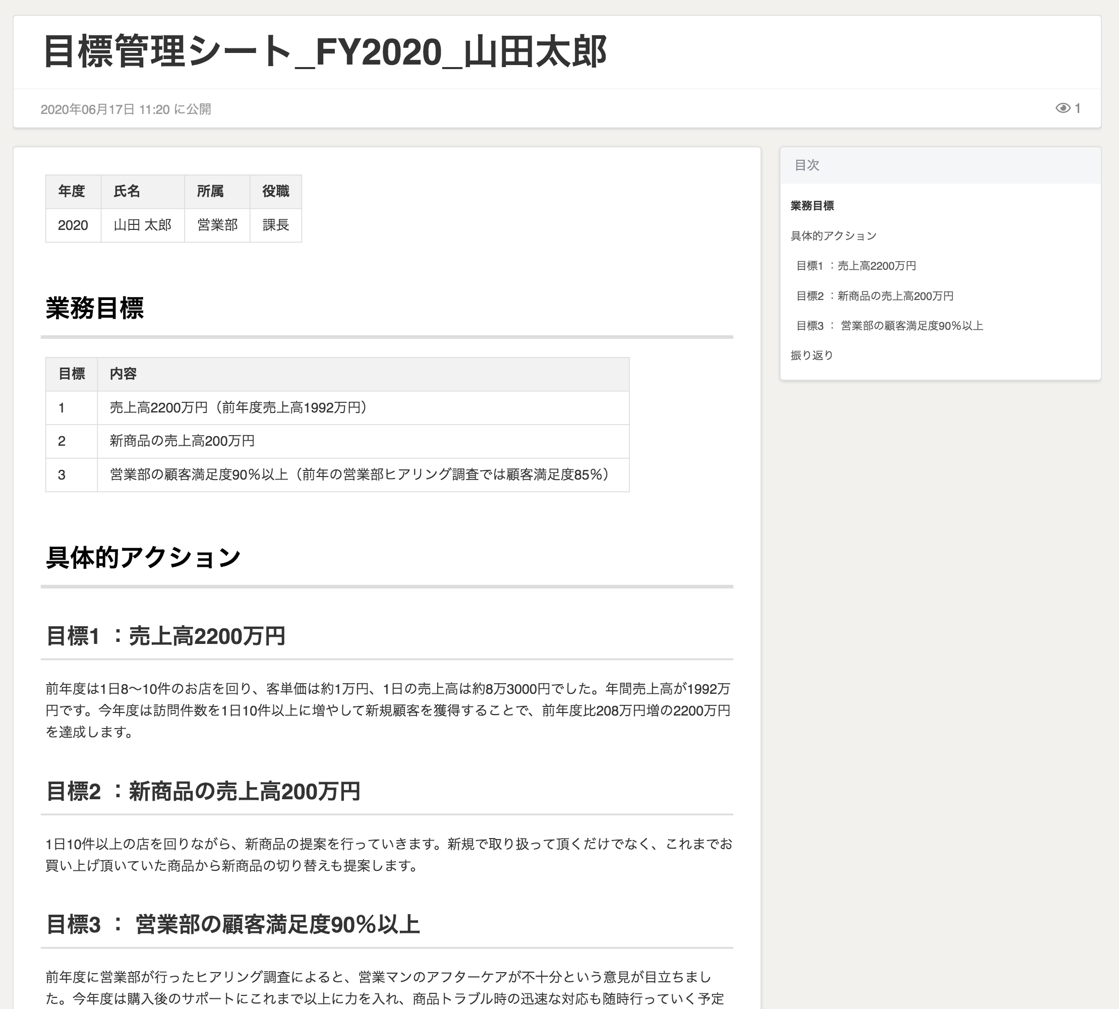
Task: Click the eye view-count icon
Action: (1062, 108)
